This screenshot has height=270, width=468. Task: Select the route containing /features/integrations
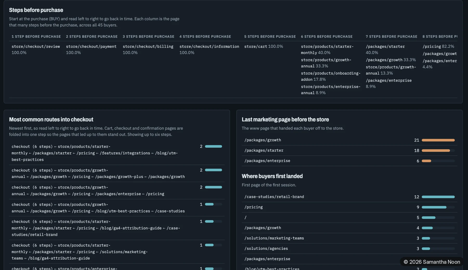(x=117, y=153)
